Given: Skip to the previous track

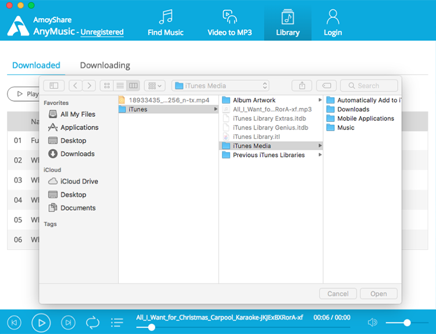Looking at the screenshot, I should [14, 322].
